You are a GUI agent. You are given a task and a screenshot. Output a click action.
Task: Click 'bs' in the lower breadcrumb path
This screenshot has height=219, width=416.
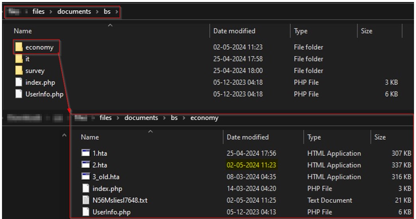coord(174,118)
